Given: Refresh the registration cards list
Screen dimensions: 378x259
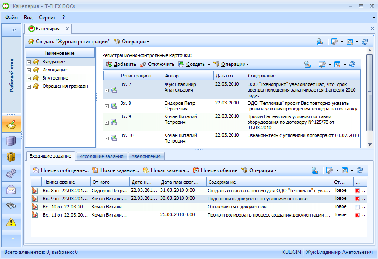Looking at the screenshot, I should point(352,64).
